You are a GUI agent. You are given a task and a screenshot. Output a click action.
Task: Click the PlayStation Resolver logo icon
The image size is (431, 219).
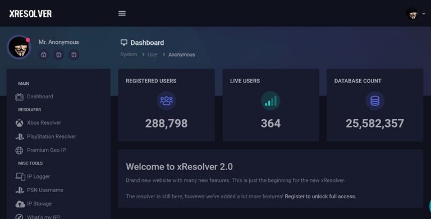pos(20,136)
